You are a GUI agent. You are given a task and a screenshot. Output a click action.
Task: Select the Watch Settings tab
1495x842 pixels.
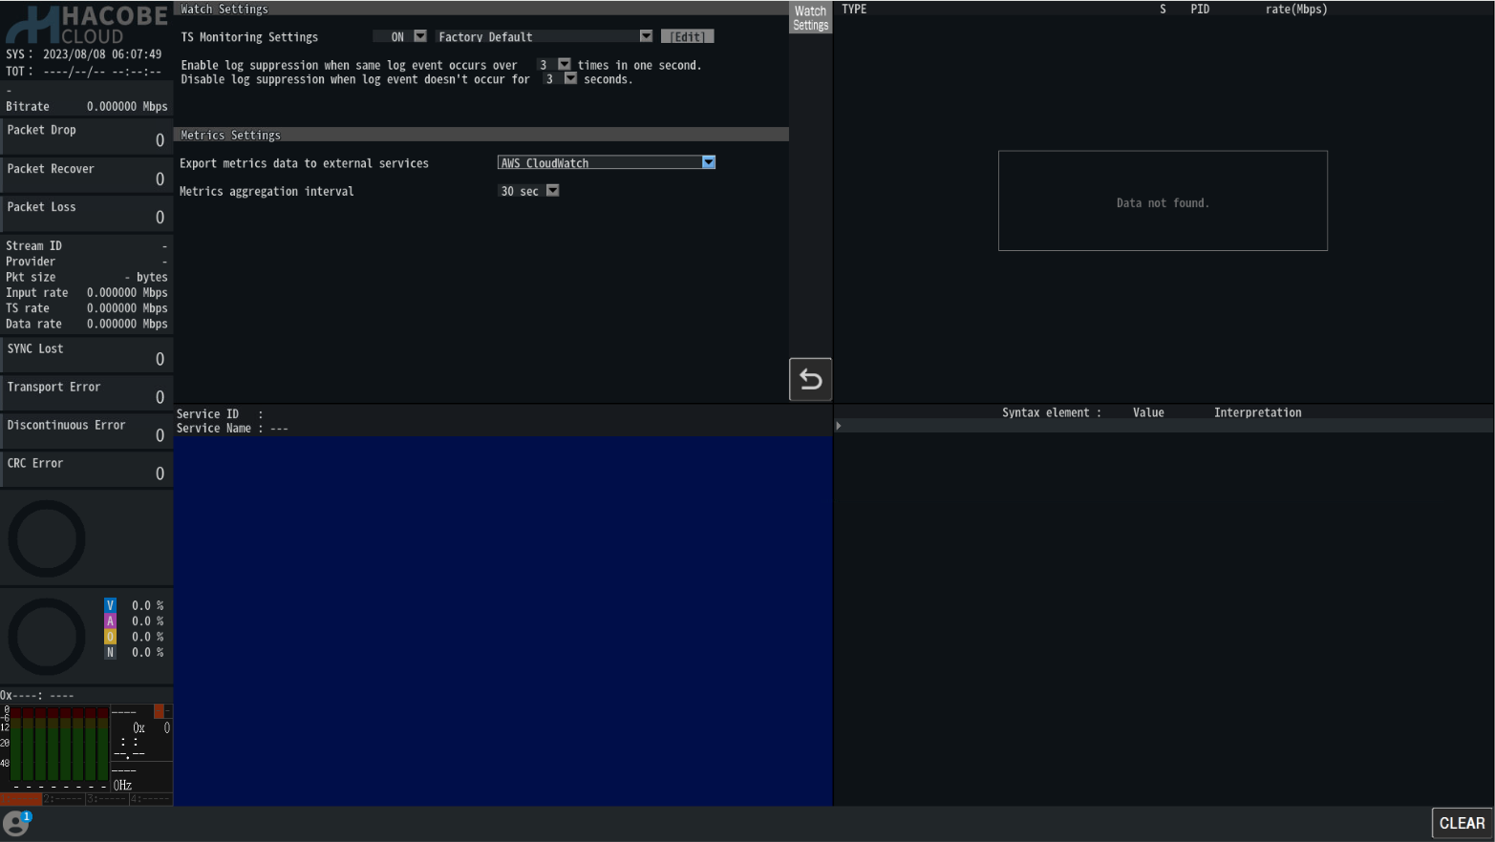click(810, 18)
